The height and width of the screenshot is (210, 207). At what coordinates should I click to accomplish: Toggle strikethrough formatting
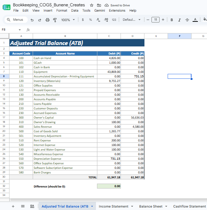pos(187,20)
